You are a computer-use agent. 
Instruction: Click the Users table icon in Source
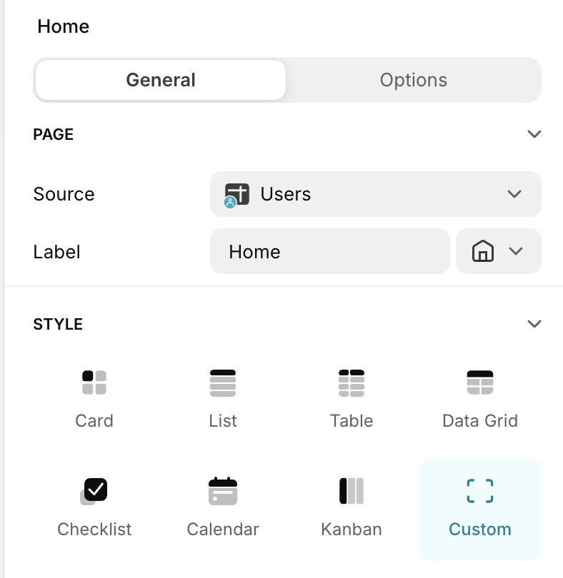click(236, 194)
